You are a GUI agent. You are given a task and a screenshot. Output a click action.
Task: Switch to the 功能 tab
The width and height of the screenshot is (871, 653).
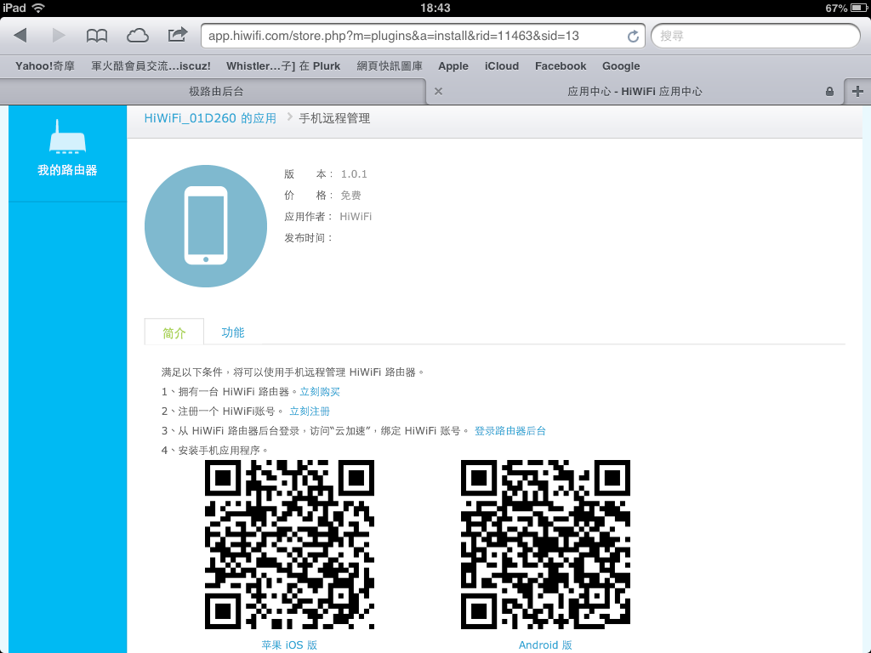(233, 332)
